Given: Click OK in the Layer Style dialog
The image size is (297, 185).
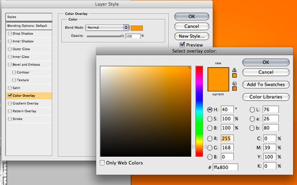Looking at the screenshot, I should pos(192,16).
